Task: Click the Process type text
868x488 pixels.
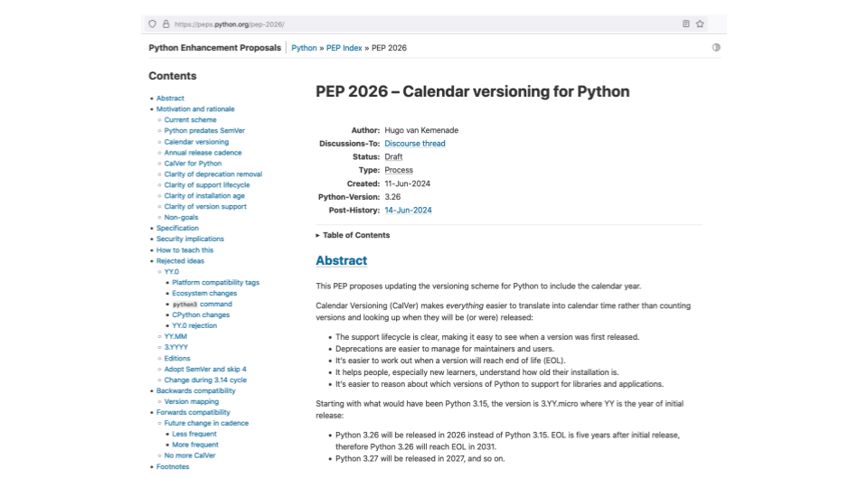Action: (399, 170)
